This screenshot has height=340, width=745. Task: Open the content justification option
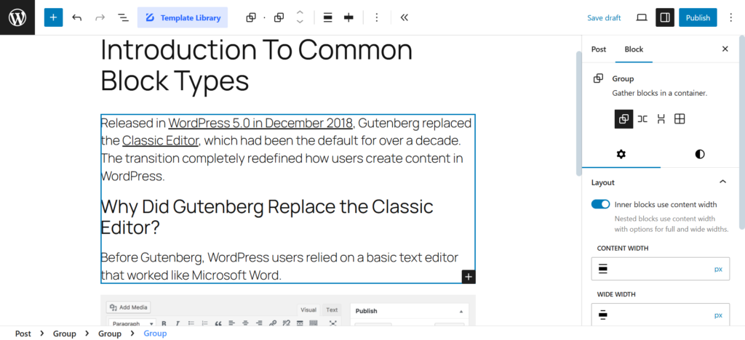coord(348,17)
